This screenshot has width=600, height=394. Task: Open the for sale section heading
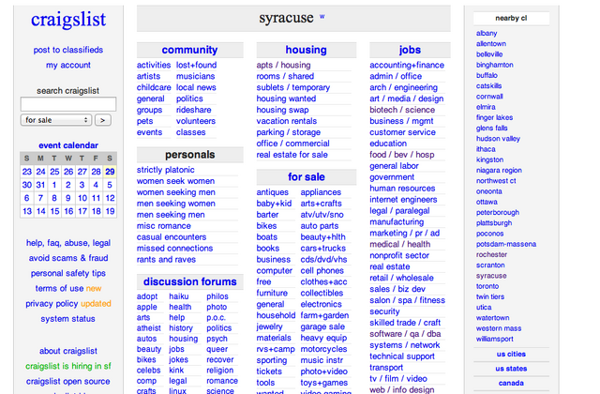click(307, 177)
